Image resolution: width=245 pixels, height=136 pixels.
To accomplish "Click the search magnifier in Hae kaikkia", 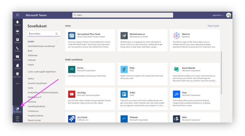I will (57, 34).
